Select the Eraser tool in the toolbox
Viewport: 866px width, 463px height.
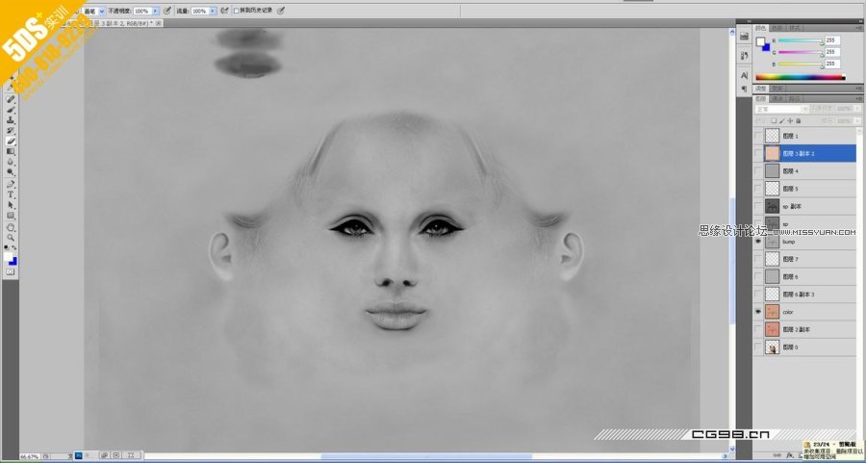12,141
